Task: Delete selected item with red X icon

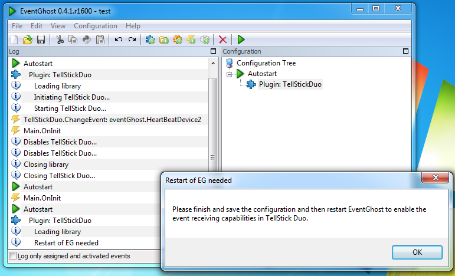Action: 222,40
